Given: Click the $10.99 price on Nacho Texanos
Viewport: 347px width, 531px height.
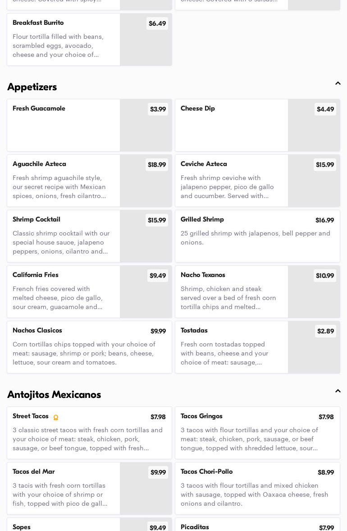Looking at the screenshot, I should pyautogui.click(x=324, y=276).
